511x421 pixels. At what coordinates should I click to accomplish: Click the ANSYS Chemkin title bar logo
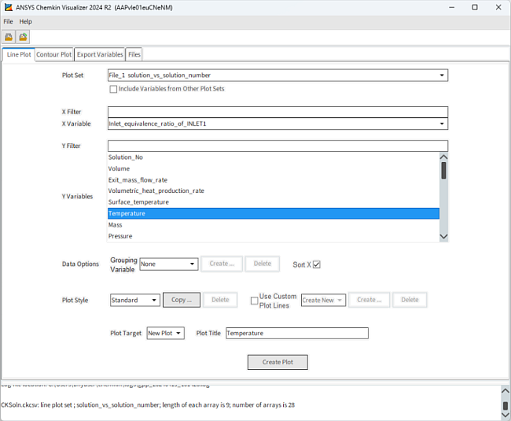point(9,7)
